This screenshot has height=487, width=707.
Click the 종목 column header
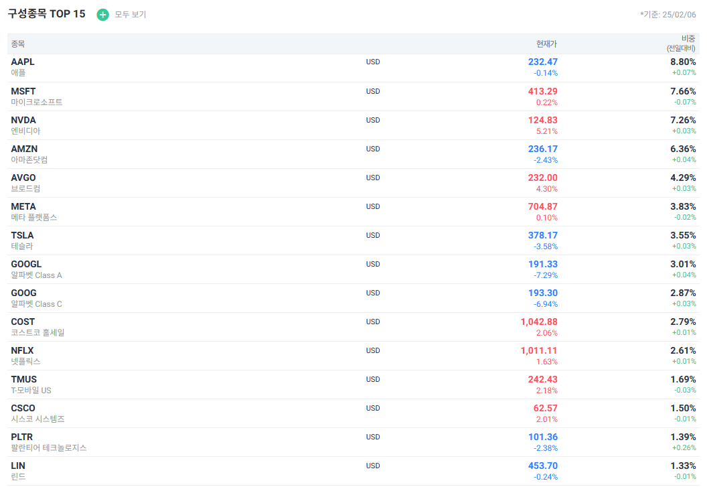click(x=18, y=44)
